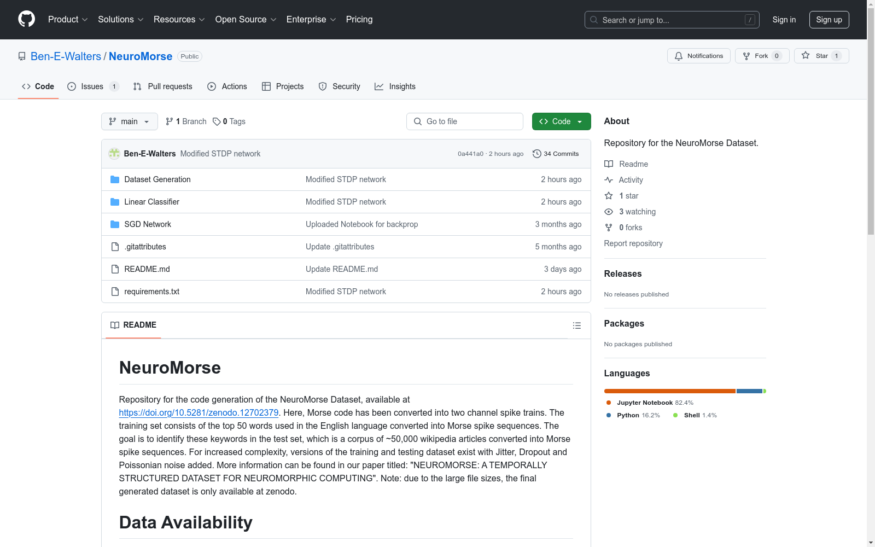The width and height of the screenshot is (875, 547).
Task: Expand the Resources menu
Action: click(x=179, y=20)
